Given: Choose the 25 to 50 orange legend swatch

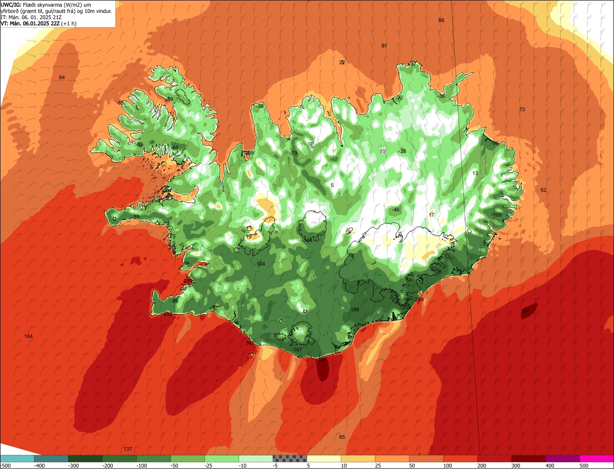Looking at the screenshot, I should pyautogui.click(x=392, y=458).
